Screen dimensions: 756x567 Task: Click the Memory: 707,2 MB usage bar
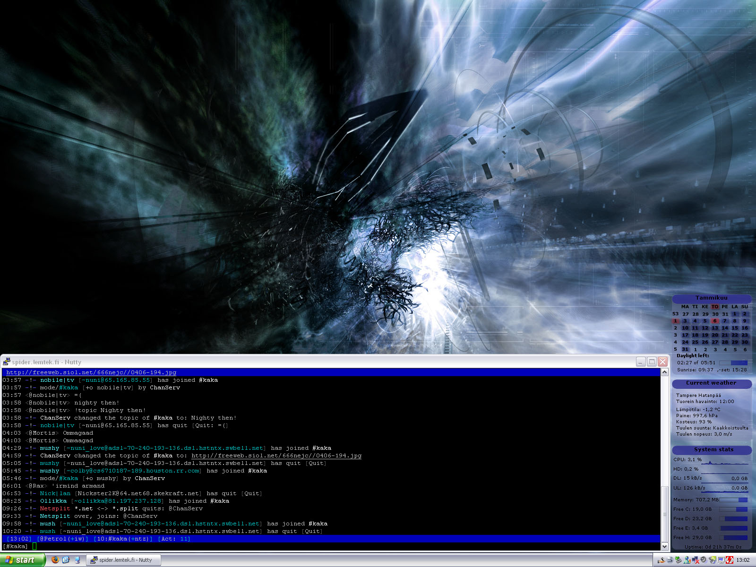(733, 500)
